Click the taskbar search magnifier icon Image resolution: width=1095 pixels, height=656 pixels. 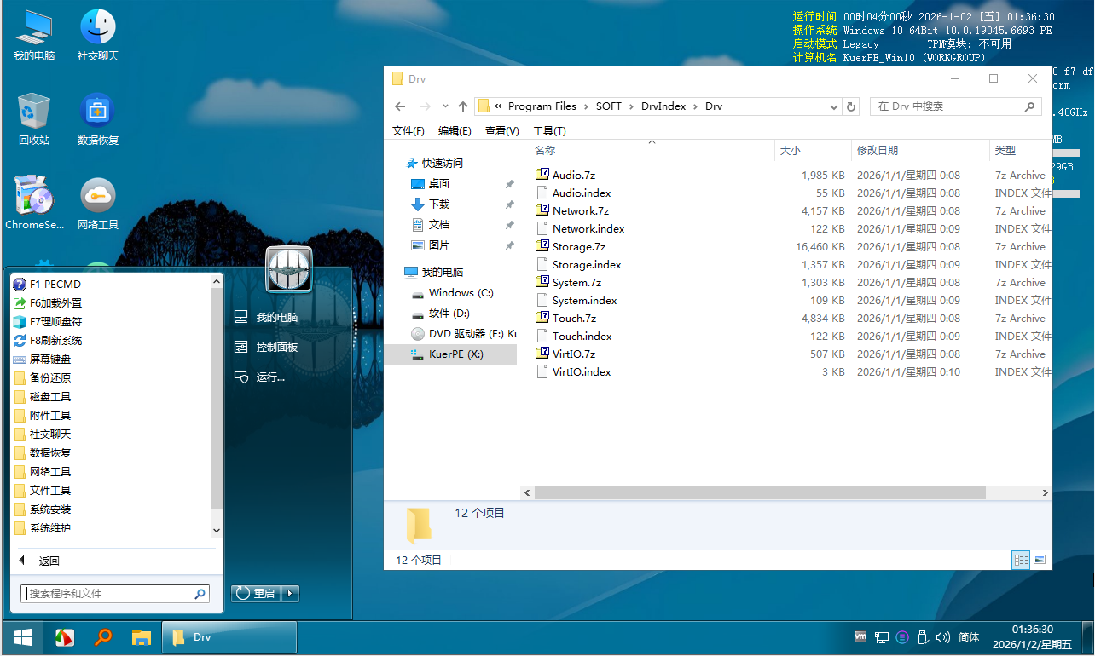[103, 637]
